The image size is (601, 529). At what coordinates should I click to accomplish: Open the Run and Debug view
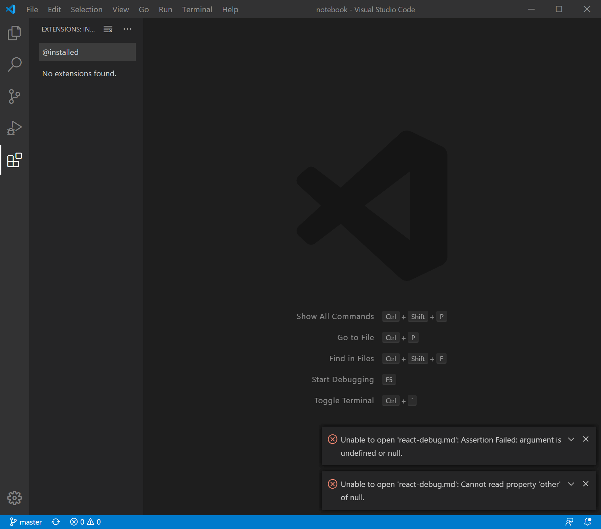point(14,128)
